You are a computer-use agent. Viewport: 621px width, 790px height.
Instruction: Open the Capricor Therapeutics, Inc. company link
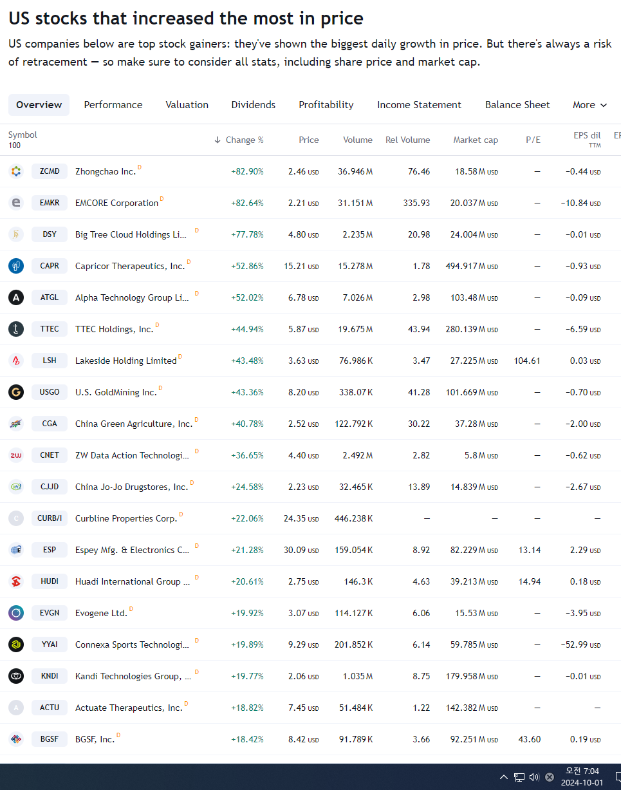coord(130,266)
